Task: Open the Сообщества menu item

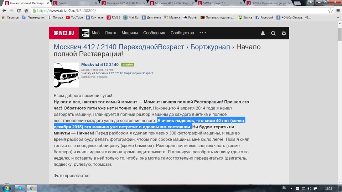Action: 182,33
